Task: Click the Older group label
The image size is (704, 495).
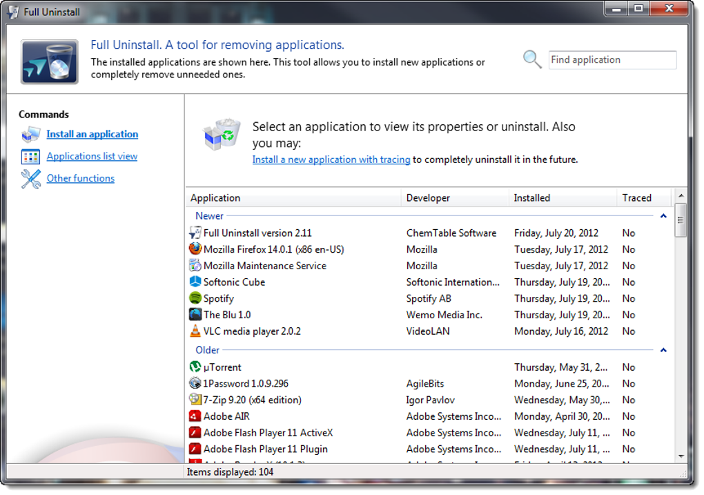Action: click(208, 350)
